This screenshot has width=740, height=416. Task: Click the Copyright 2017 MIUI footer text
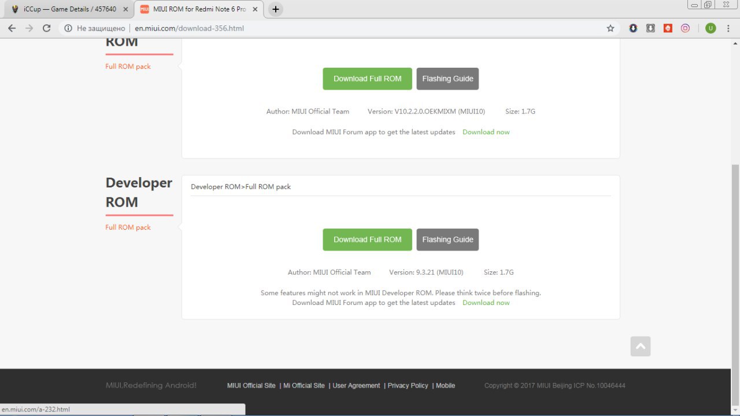[x=554, y=385]
